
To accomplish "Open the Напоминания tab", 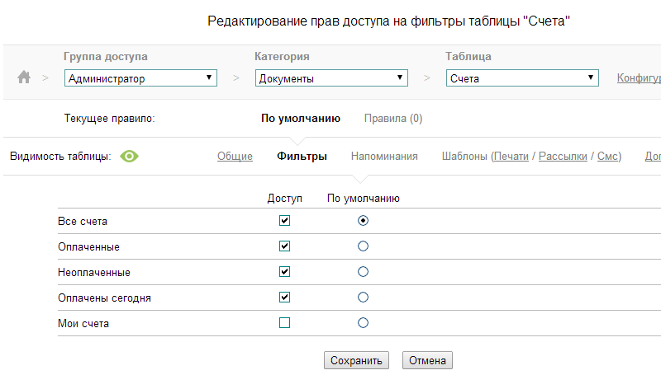I will [384, 156].
